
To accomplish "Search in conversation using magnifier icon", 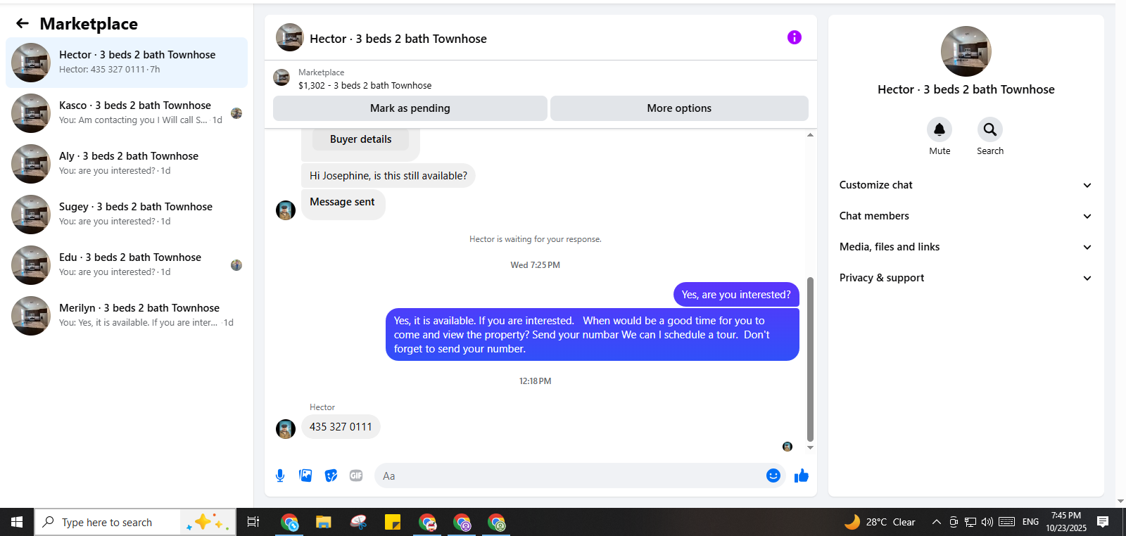I will tap(990, 129).
